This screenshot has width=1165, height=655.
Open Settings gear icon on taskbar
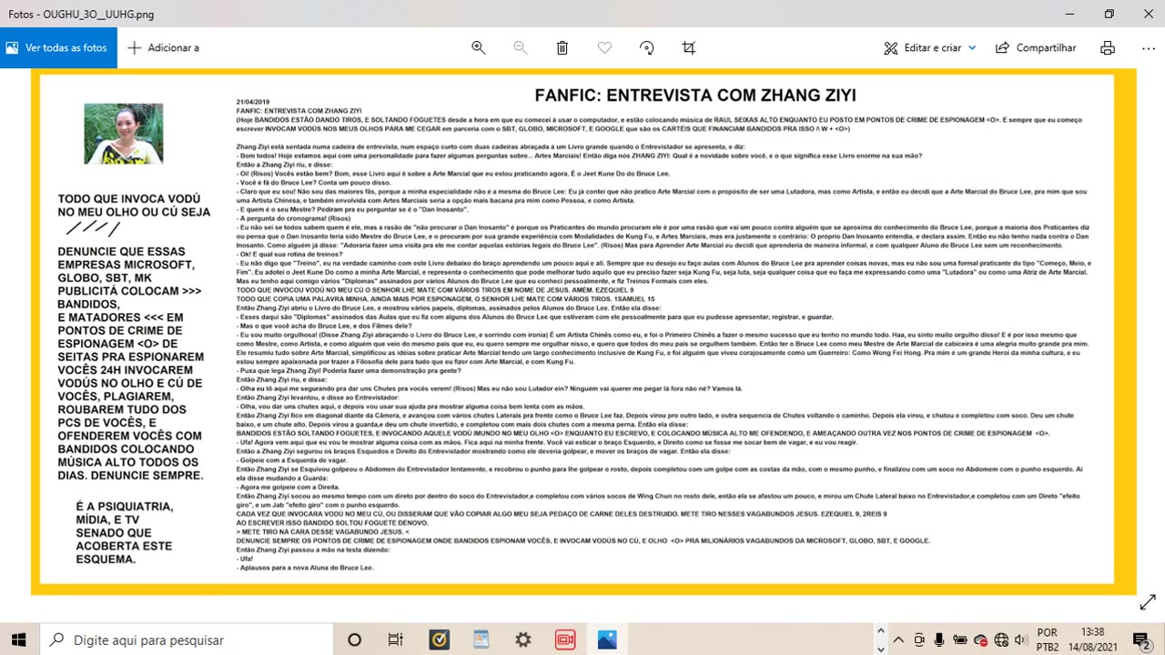coord(522,640)
